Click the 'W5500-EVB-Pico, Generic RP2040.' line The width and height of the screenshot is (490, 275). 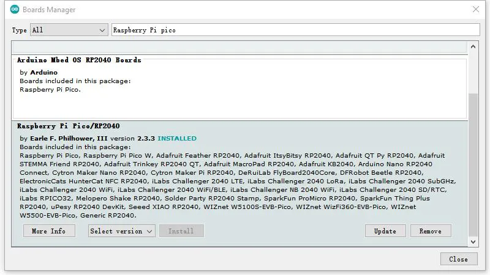(x=78, y=216)
